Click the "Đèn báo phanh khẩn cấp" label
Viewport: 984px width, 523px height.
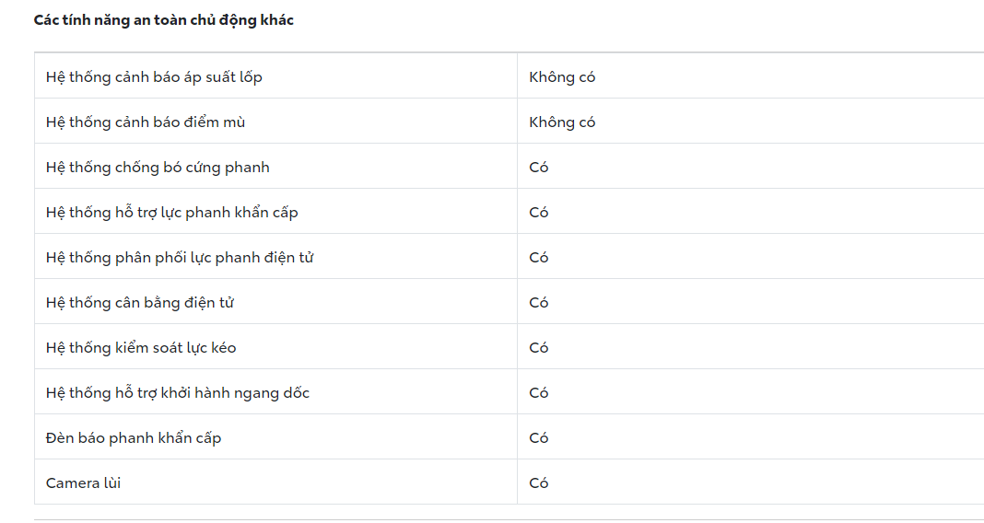134,438
